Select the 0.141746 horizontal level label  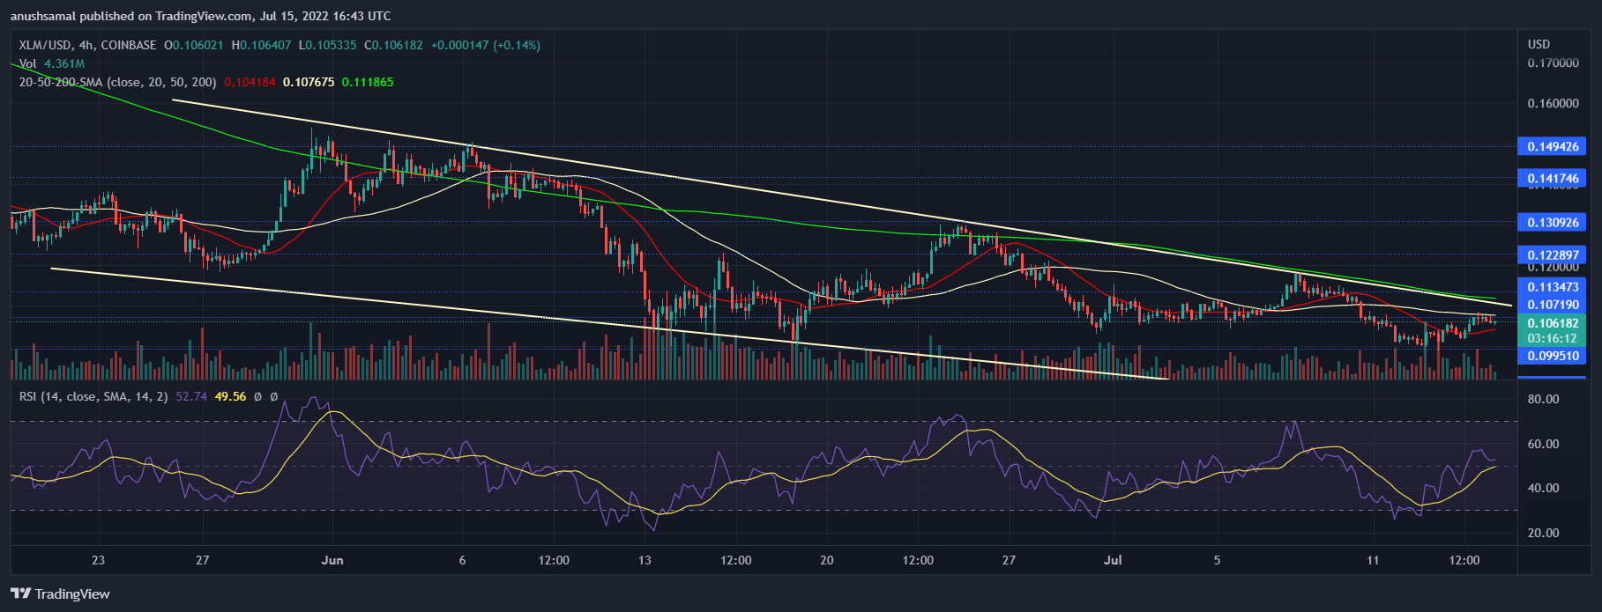point(1552,179)
